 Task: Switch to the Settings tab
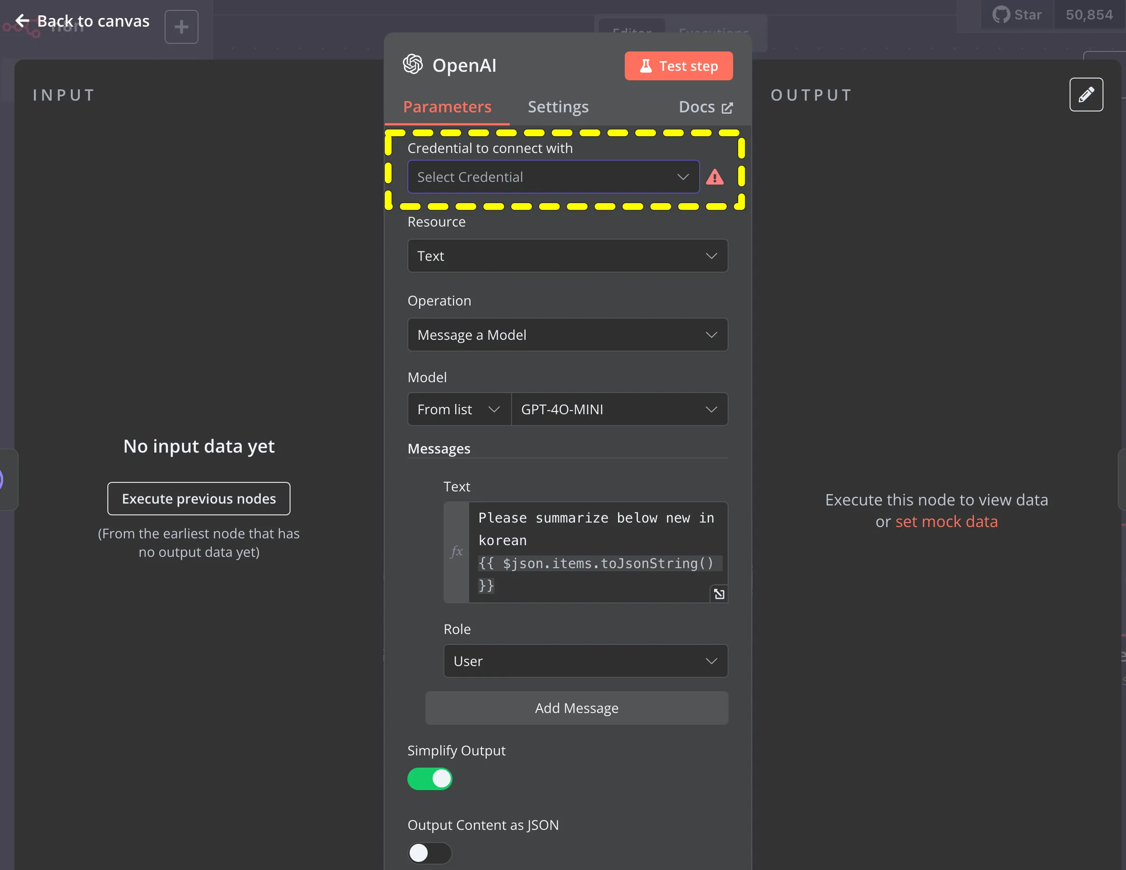click(x=558, y=107)
